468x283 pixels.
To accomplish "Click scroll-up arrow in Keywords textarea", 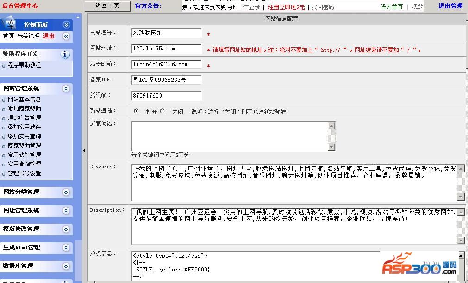I will (x=461, y=169).
